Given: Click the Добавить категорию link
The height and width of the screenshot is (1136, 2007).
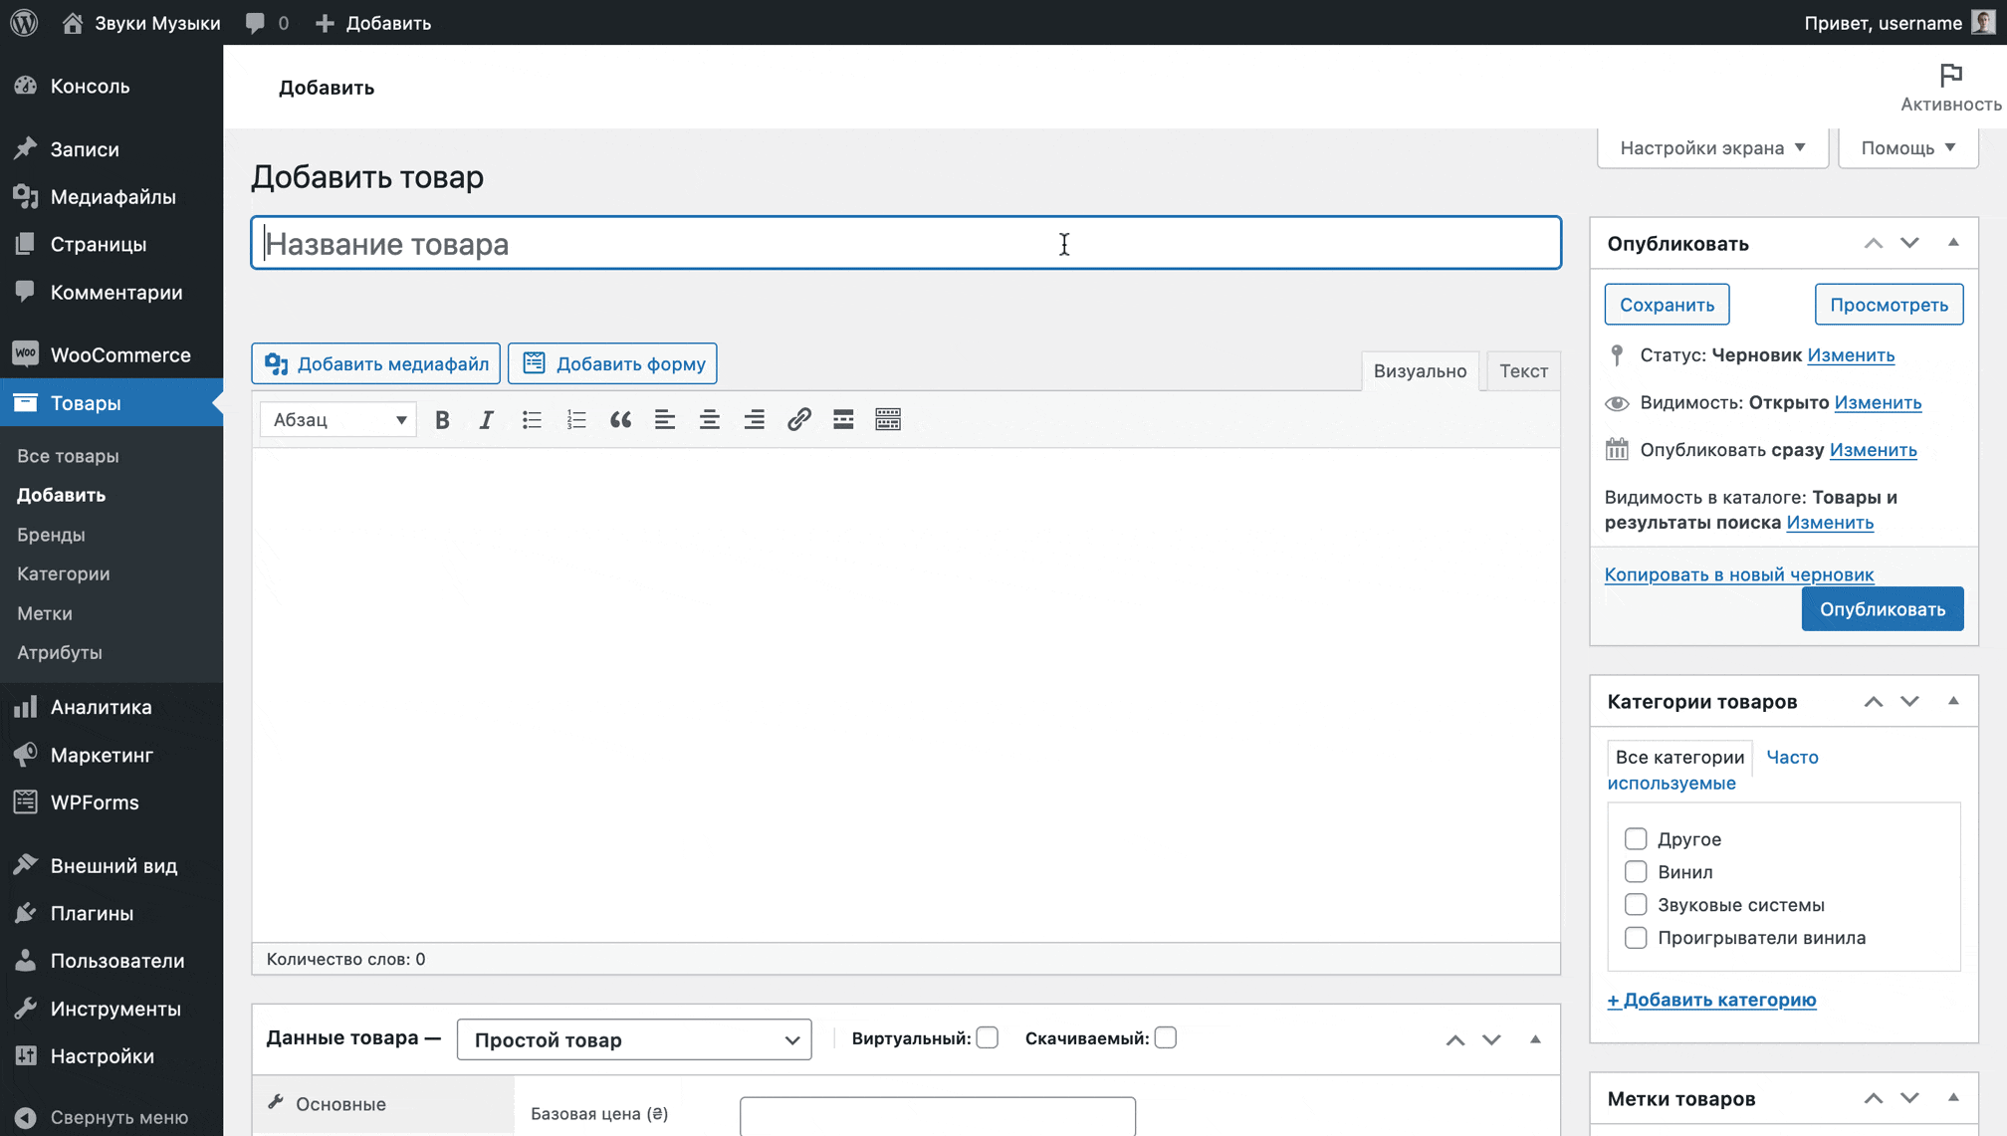Looking at the screenshot, I should pyautogui.click(x=1711, y=1000).
